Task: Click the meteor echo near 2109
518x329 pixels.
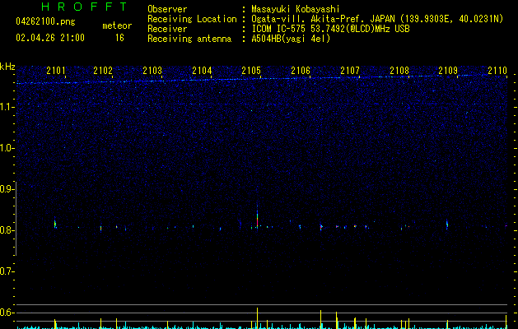Action: point(447,225)
